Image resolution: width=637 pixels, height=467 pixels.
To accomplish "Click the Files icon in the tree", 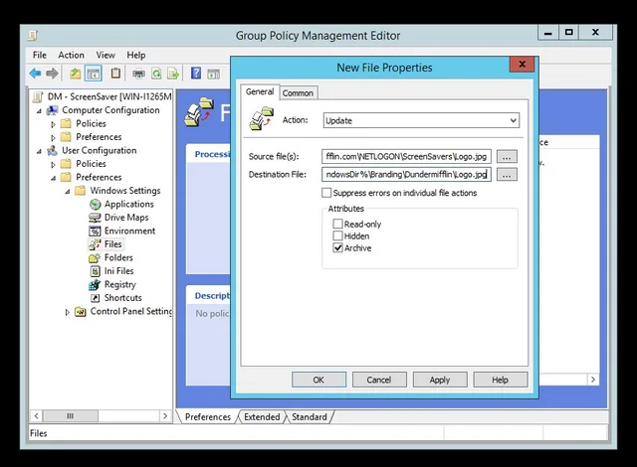I will pyautogui.click(x=95, y=244).
